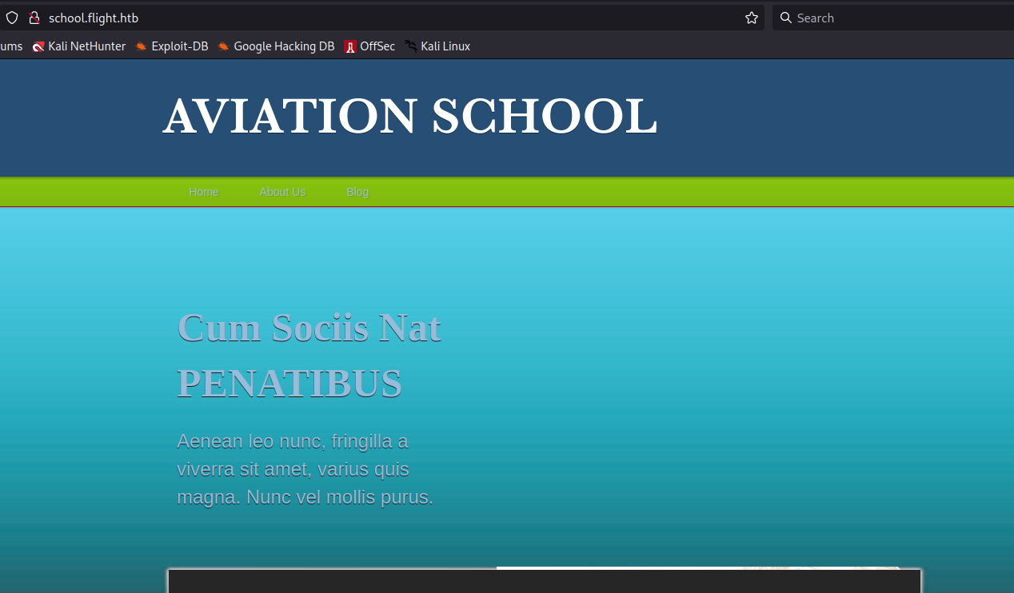Click the Cum Sociis Nat PENATIBUS heading
The image size is (1014, 593).
click(309, 356)
